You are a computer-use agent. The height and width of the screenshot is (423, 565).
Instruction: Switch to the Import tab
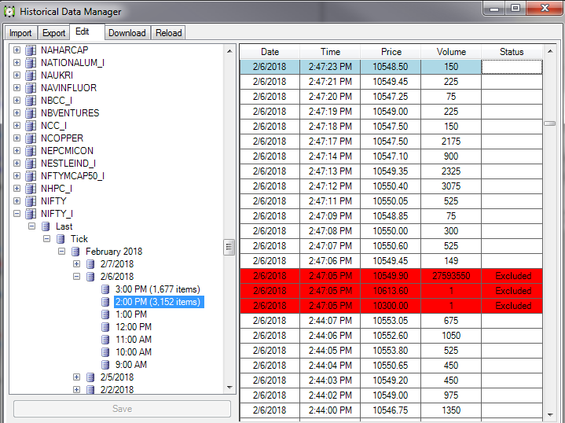(20, 33)
